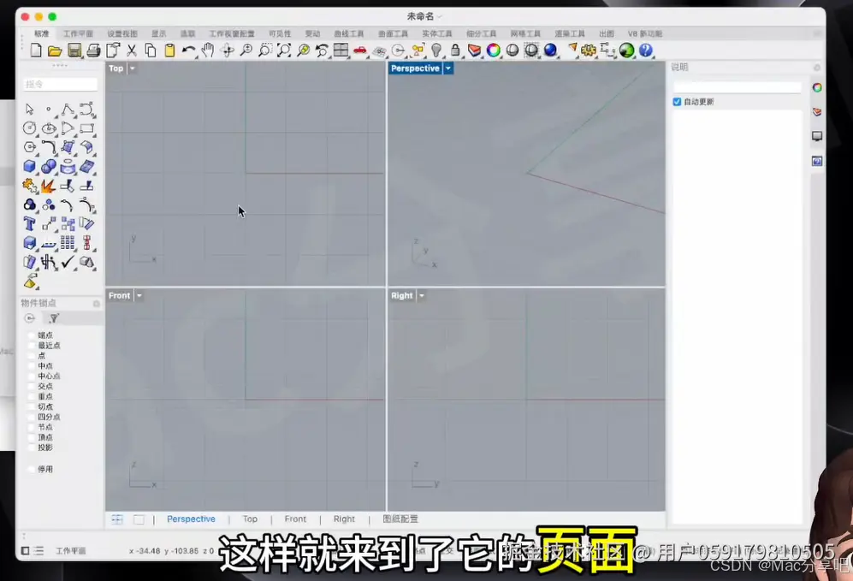
Task: Open the 渲染工具 ribbon tab
Action: 570,33
